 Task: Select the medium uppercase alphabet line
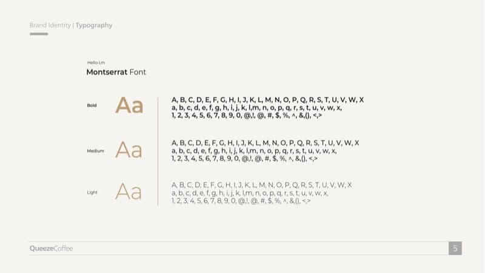(265, 143)
